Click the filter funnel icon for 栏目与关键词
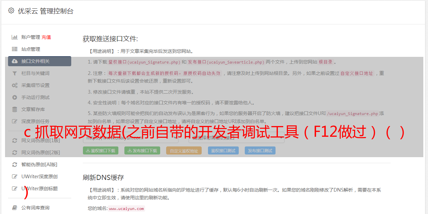The width and height of the screenshot is (428, 214). 15,73
